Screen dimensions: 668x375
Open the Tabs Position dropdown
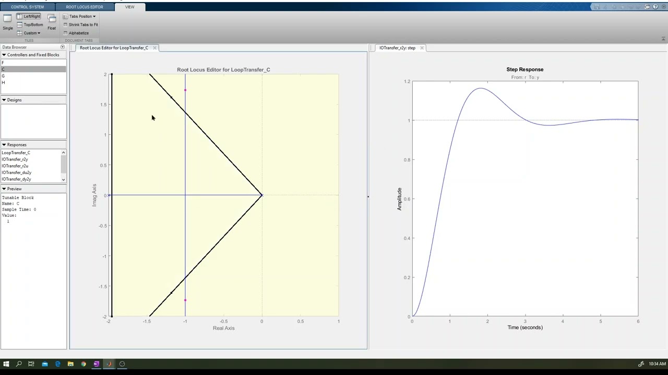(79, 16)
